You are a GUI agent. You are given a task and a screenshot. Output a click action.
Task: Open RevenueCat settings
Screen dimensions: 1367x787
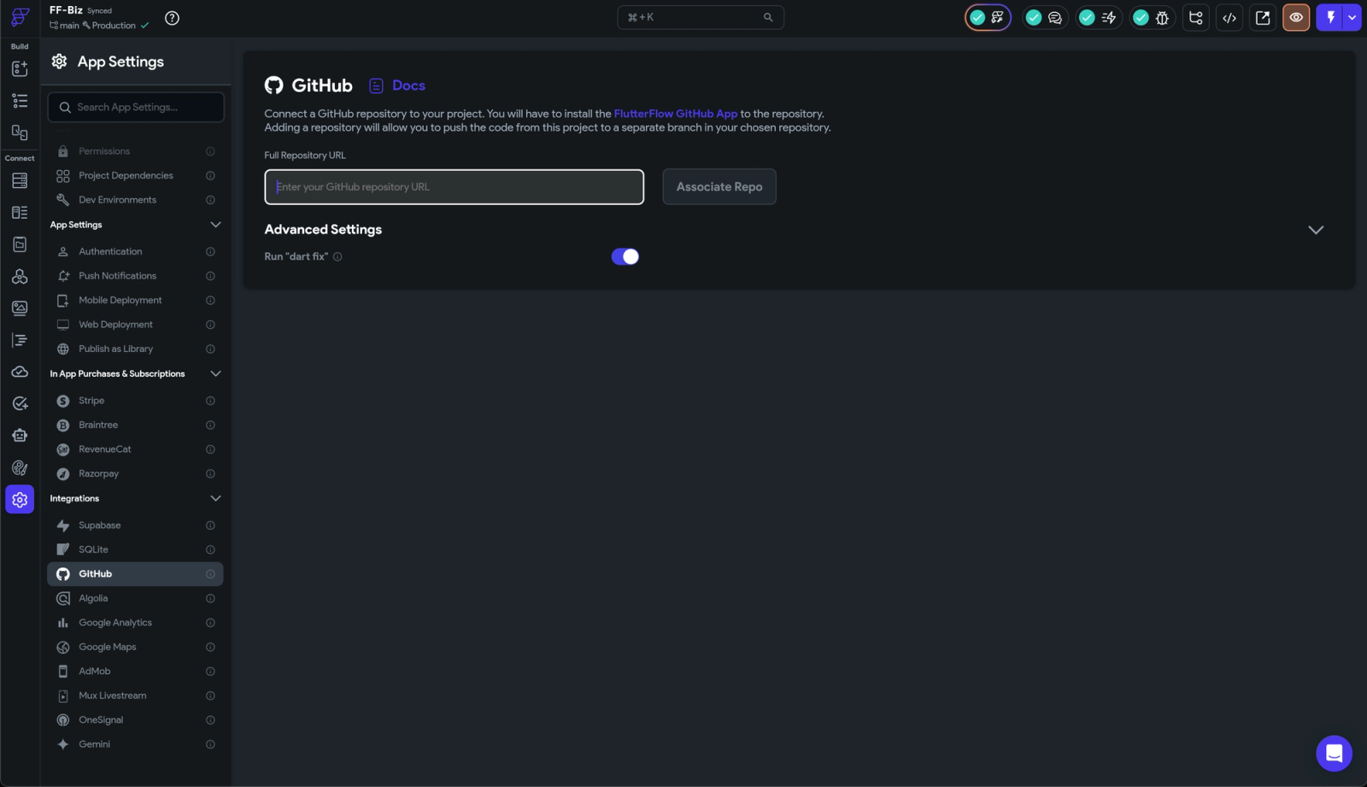[x=135, y=449]
